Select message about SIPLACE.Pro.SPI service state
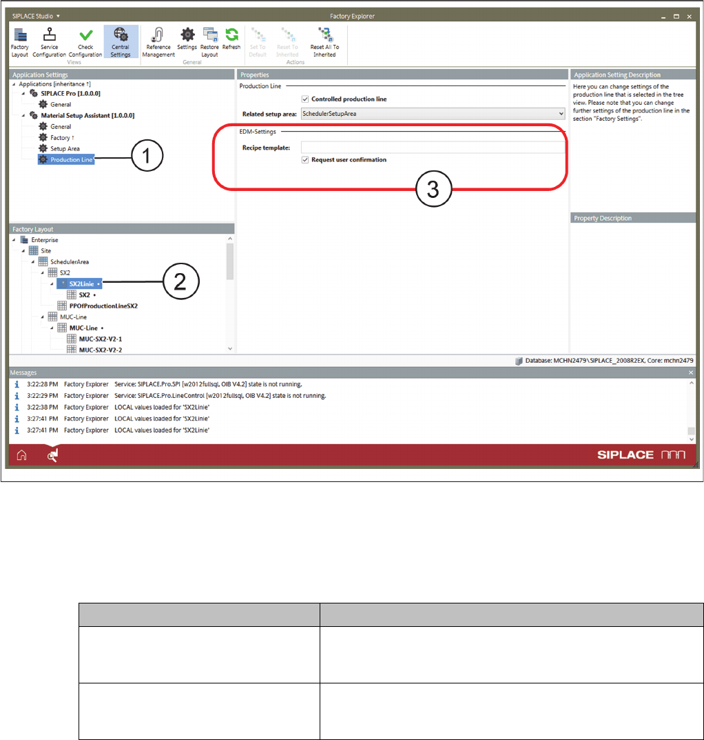The height and width of the screenshot is (740, 704). coord(208,385)
